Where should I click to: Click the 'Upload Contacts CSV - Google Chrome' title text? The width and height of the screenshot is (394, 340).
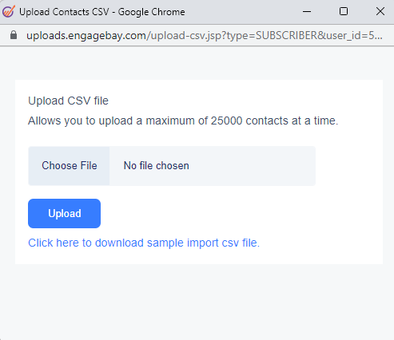[x=102, y=12]
